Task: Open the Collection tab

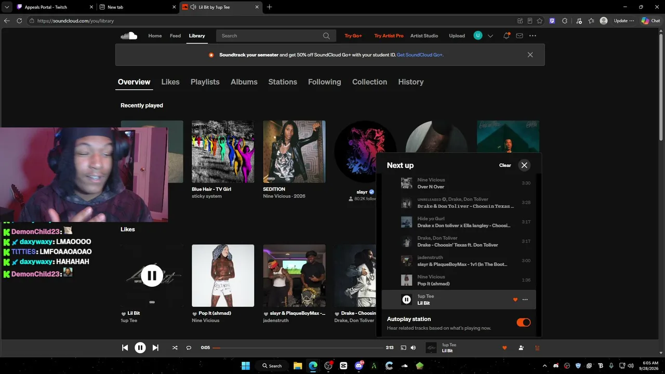Action: coord(369,82)
